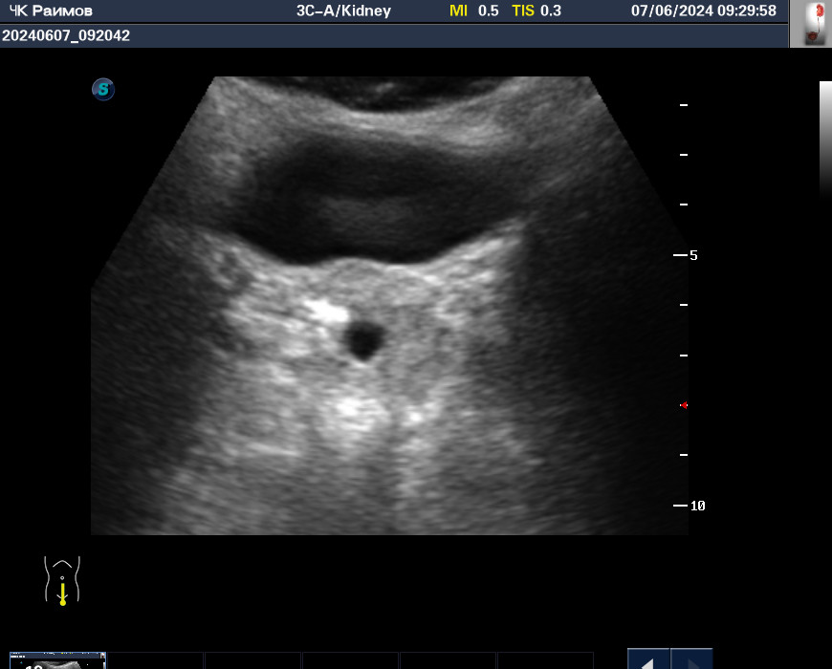The width and height of the screenshot is (832, 669).
Task: Click the TIS 0.3 indicator
Action: [x=536, y=11]
